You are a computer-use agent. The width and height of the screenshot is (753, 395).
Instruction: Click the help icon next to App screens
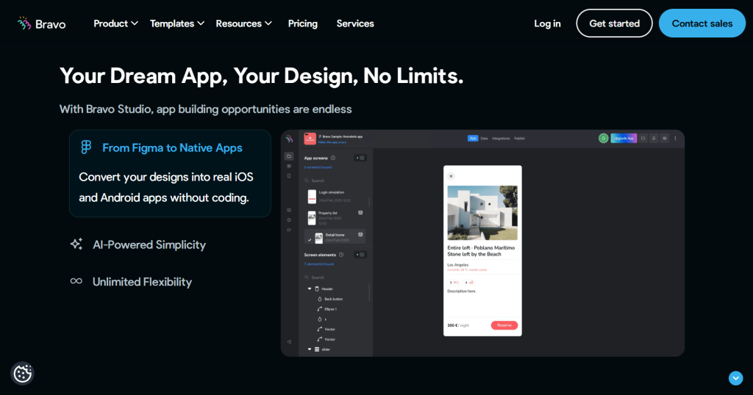click(x=333, y=158)
